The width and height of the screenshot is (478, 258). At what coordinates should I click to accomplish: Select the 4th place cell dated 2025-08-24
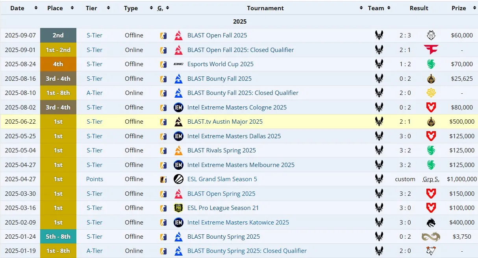(58, 64)
